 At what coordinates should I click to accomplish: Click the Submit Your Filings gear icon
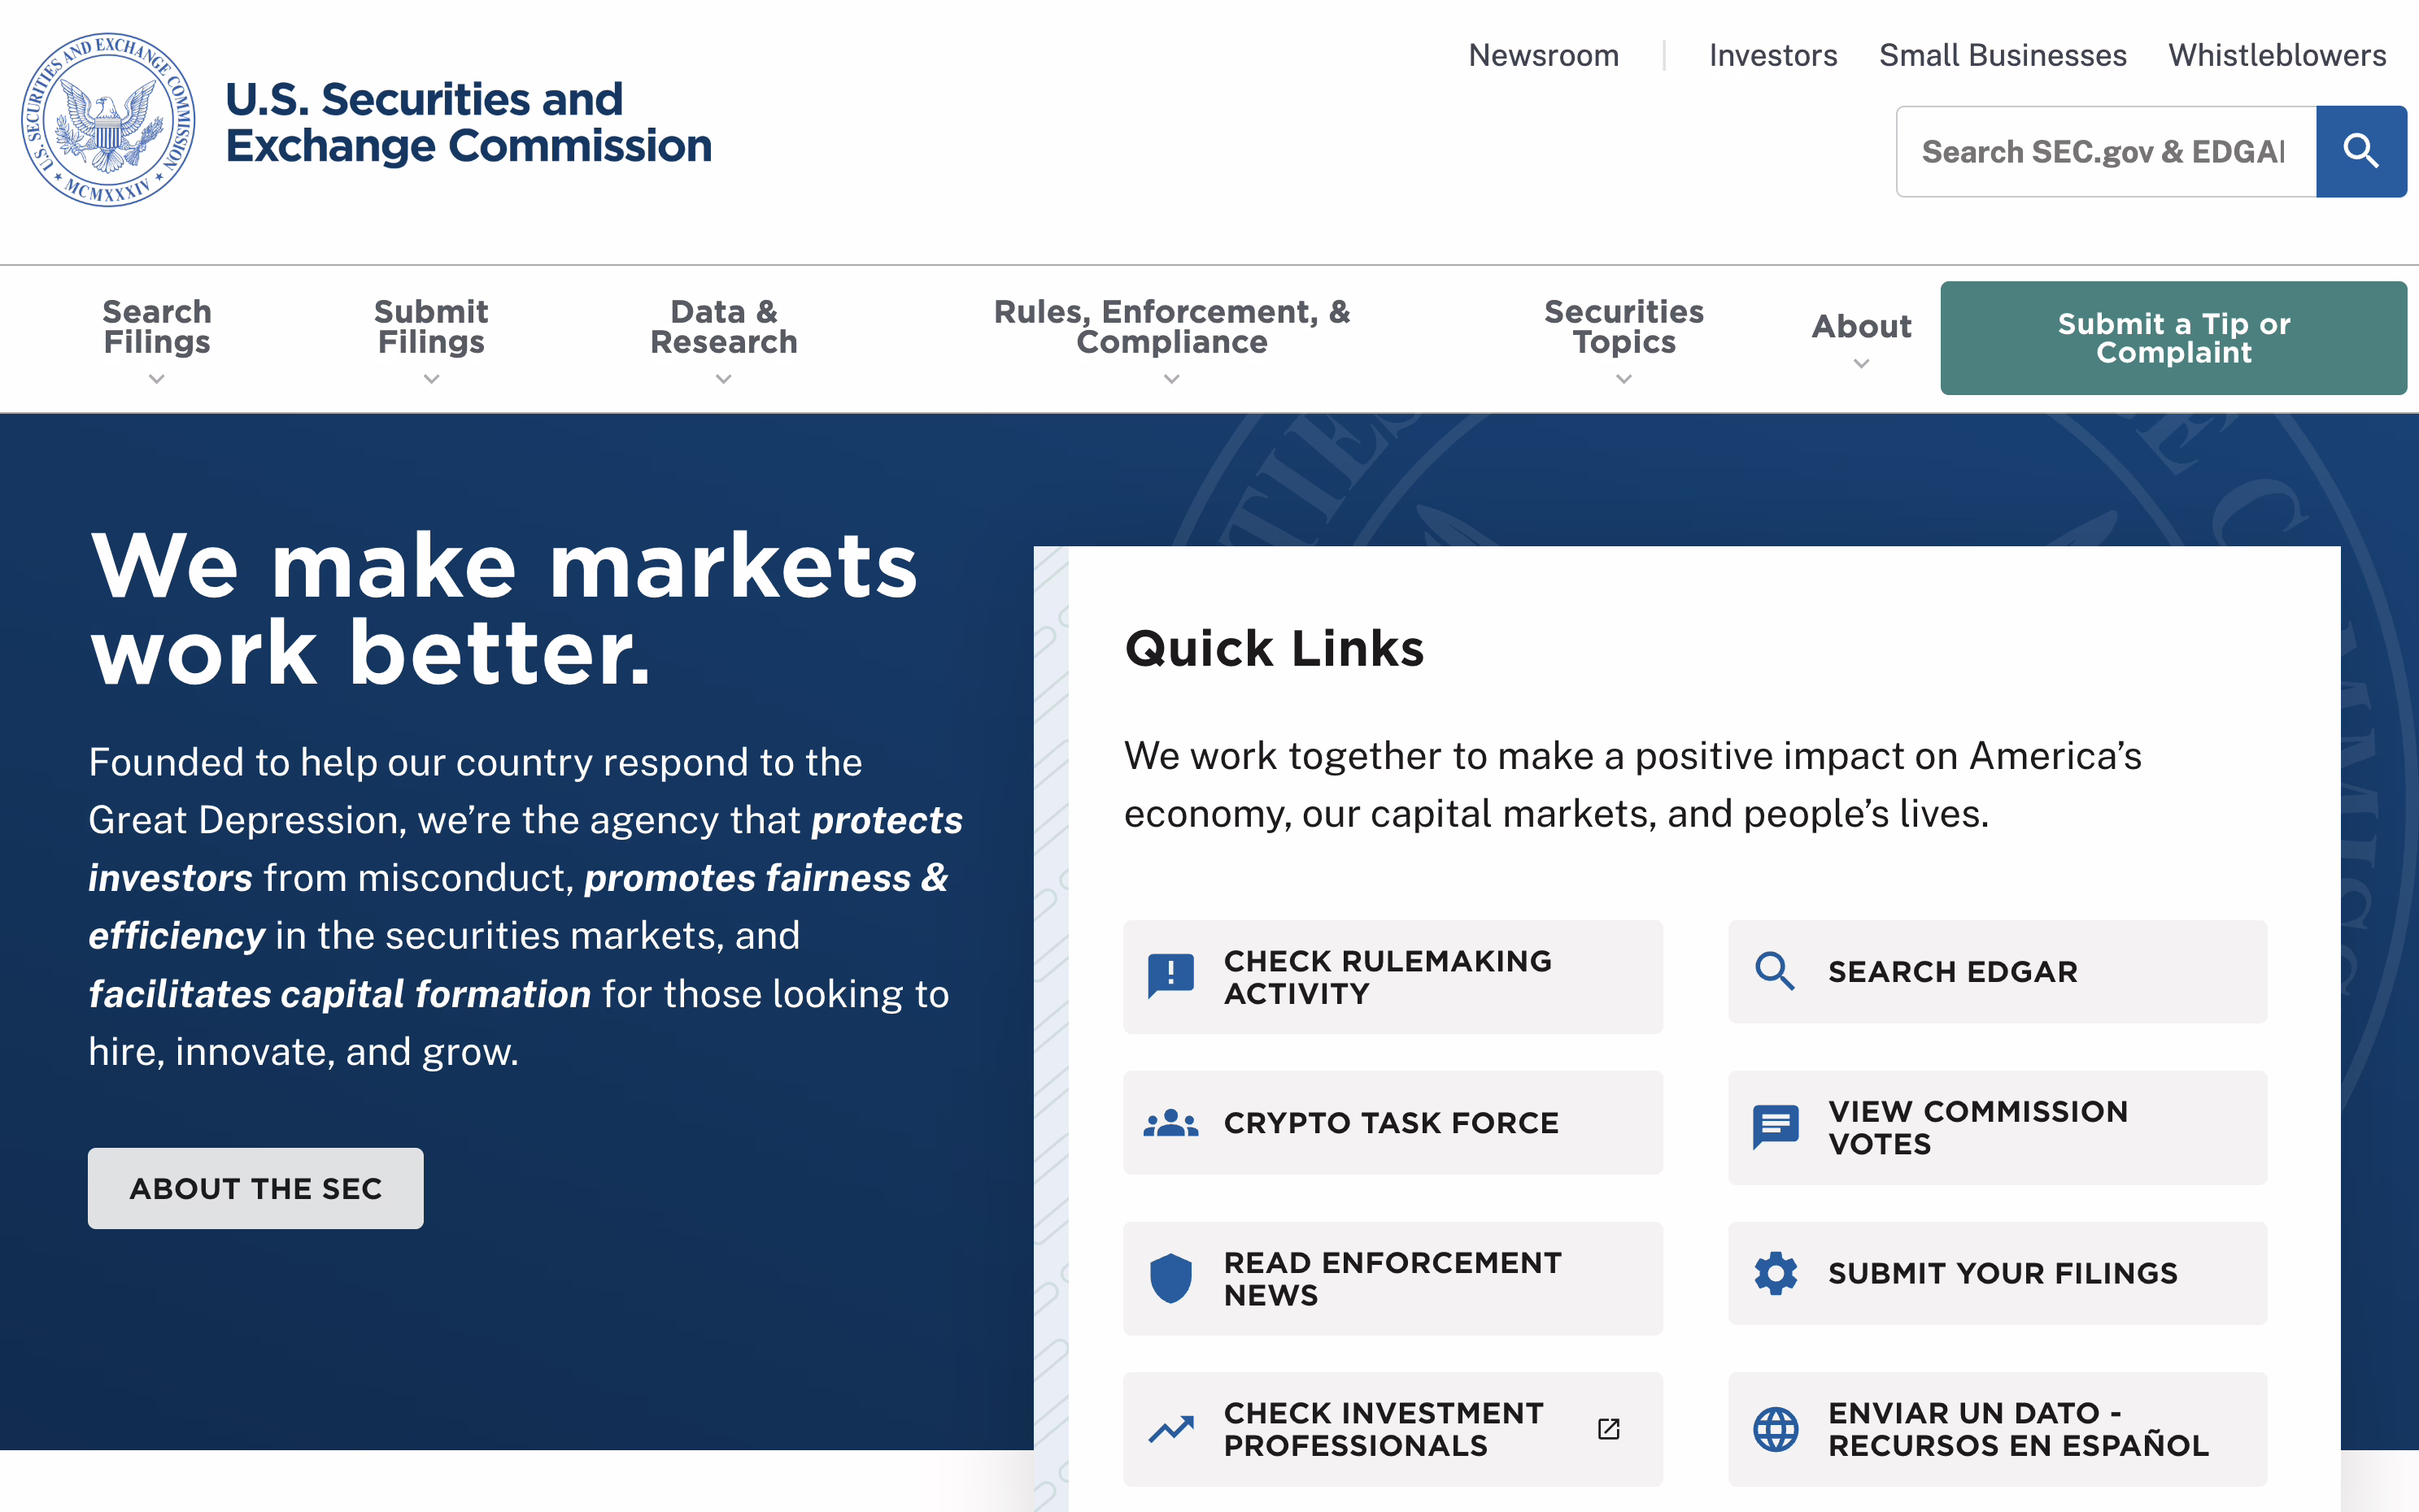(x=1776, y=1273)
